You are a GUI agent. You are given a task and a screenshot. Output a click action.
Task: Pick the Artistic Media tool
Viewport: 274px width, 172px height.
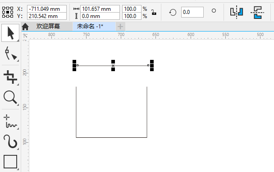point(10,141)
